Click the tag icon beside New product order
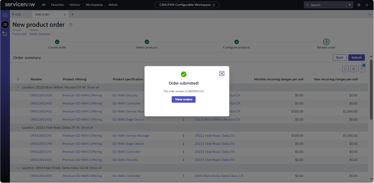Viewport: 374px width, 183px height. tap(71, 24)
